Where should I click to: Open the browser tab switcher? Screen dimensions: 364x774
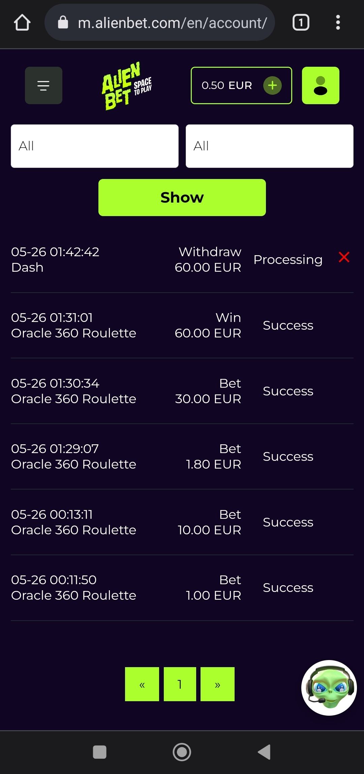click(301, 23)
